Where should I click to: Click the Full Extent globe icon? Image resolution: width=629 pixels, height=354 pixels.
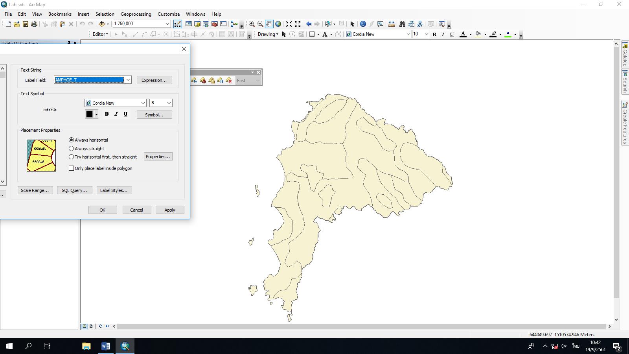click(x=278, y=24)
